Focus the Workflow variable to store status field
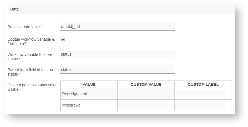The width and height of the screenshot is (248, 127). 117,55
